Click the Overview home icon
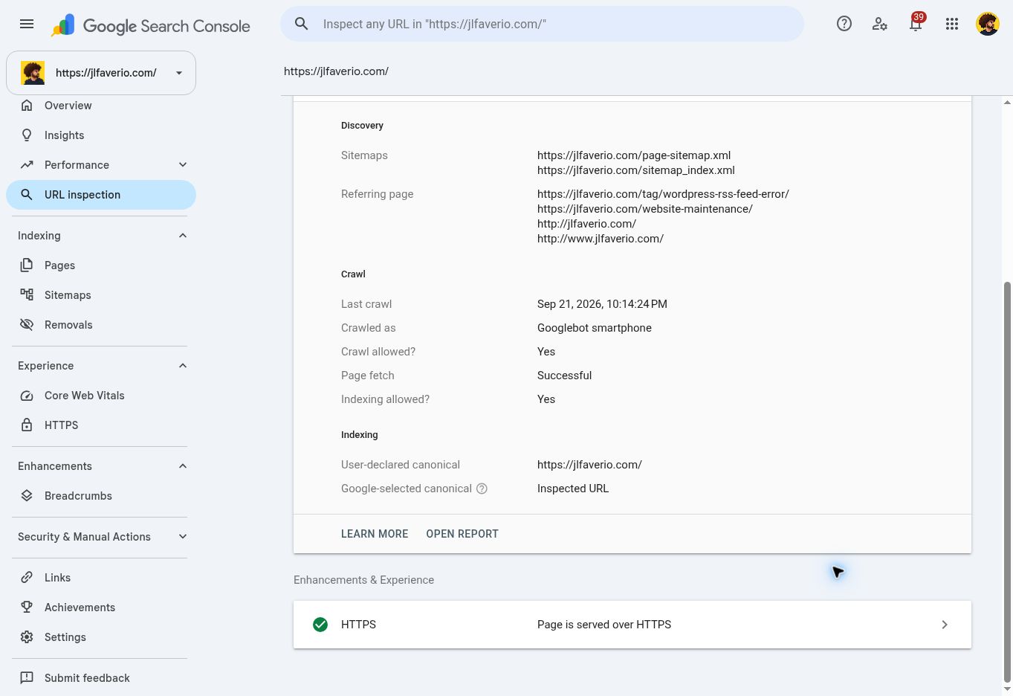The width and height of the screenshot is (1013, 696). click(27, 105)
